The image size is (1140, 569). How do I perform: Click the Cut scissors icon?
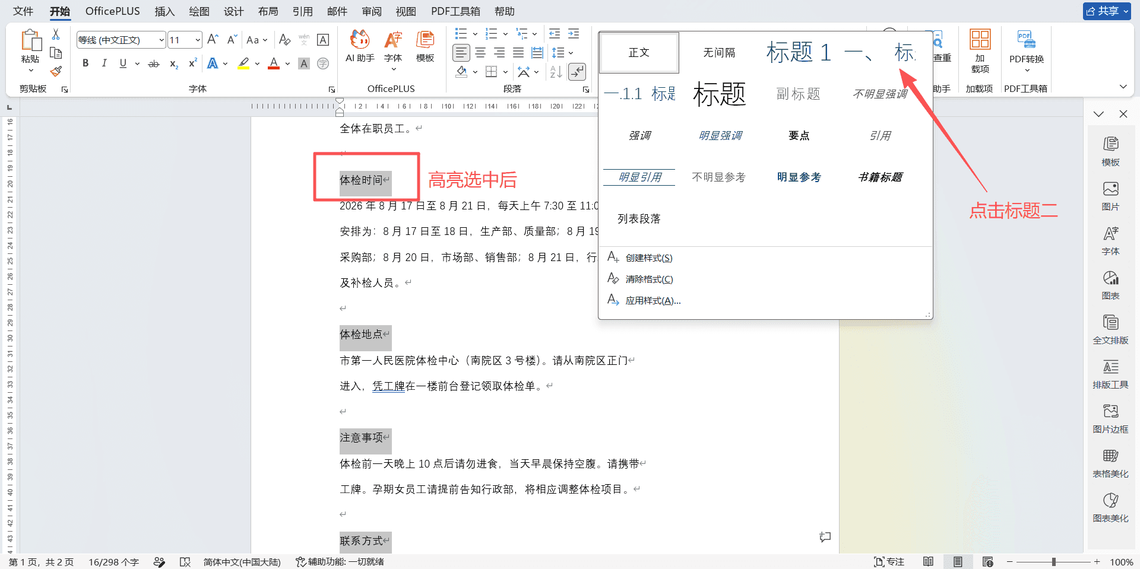pyautogui.click(x=56, y=34)
